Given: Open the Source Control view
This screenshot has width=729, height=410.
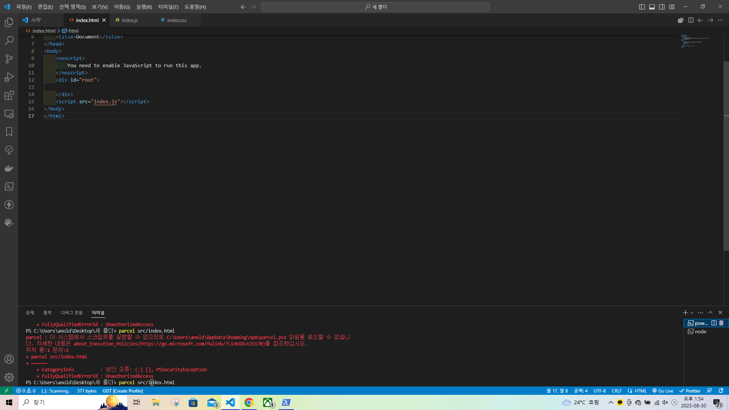Looking at the screenshot, I should pyautogui.click(x=9, y=58).
